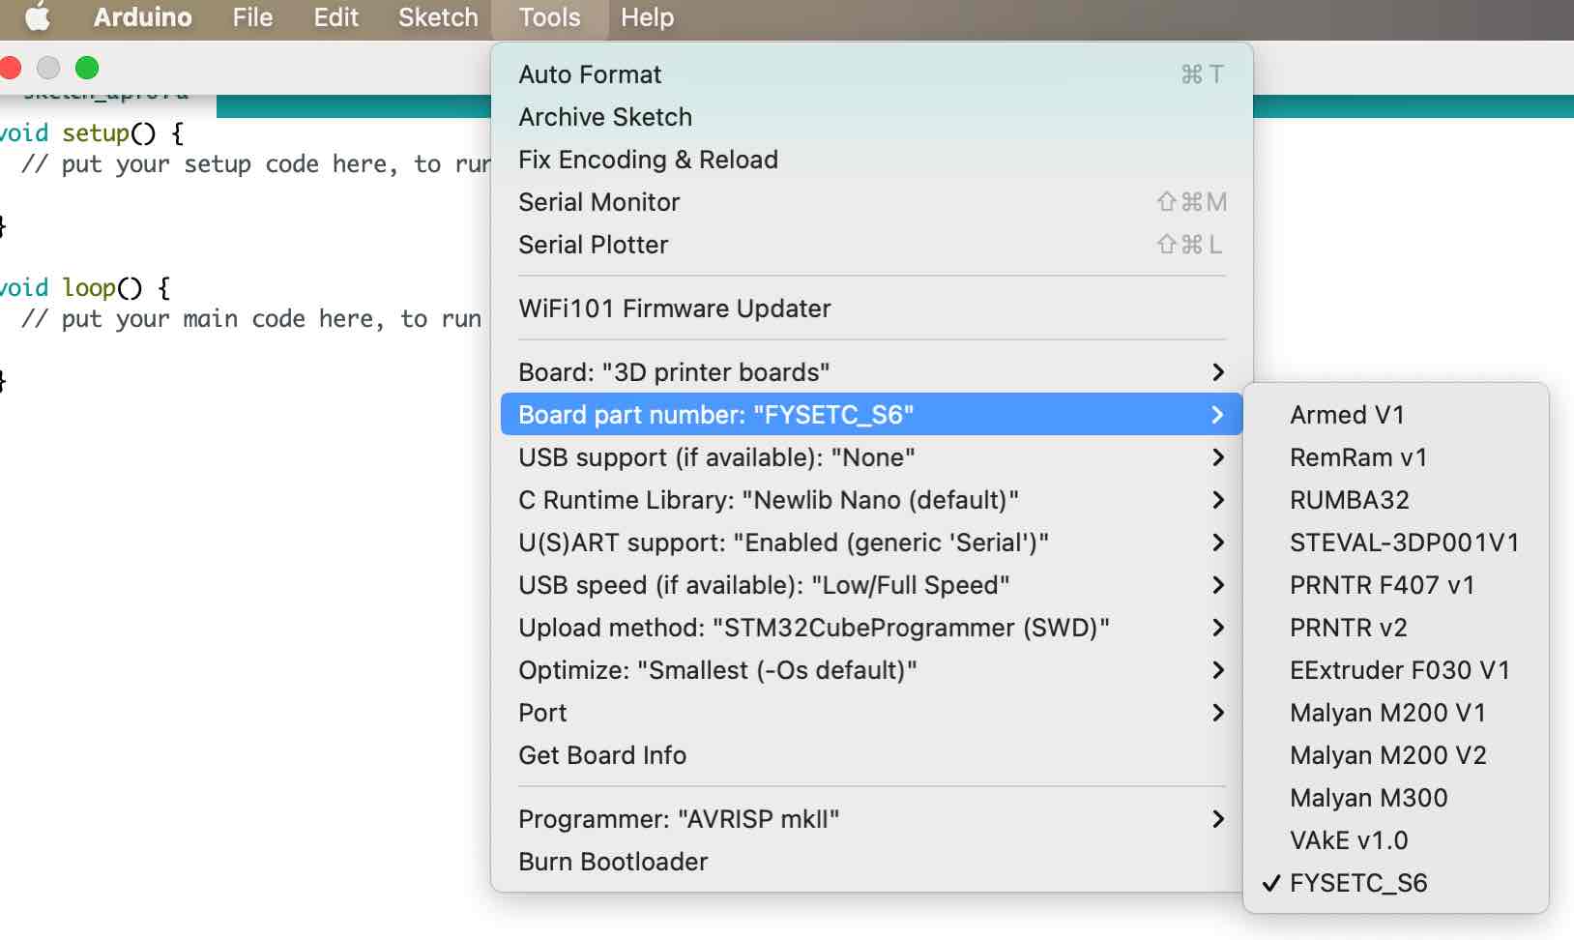Expand the Optimize submenu
1574x940 pixels.
[872, 670]
